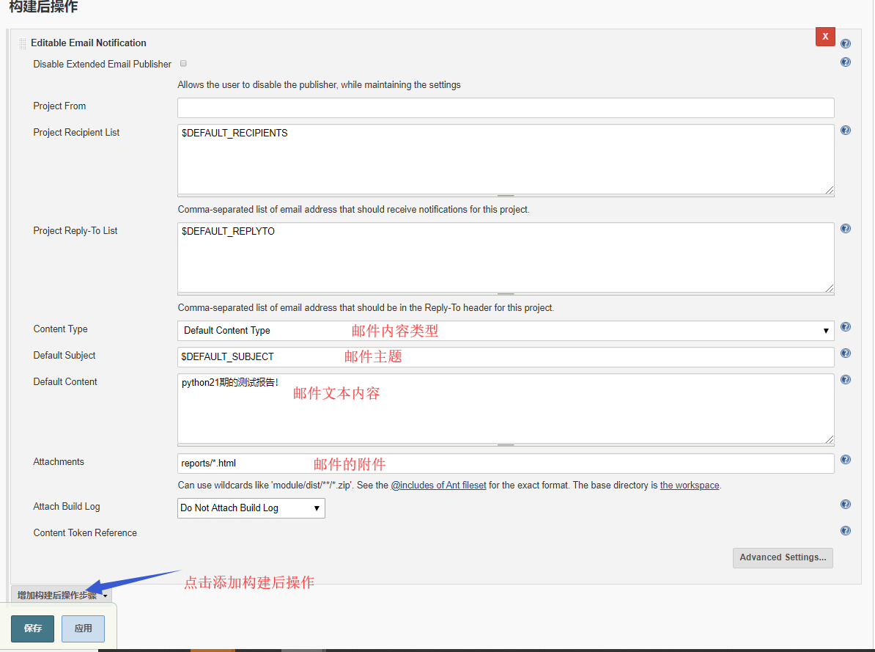Click help icon for Attach Build Log
The image size is (875, 652).
tap(846, 505)
